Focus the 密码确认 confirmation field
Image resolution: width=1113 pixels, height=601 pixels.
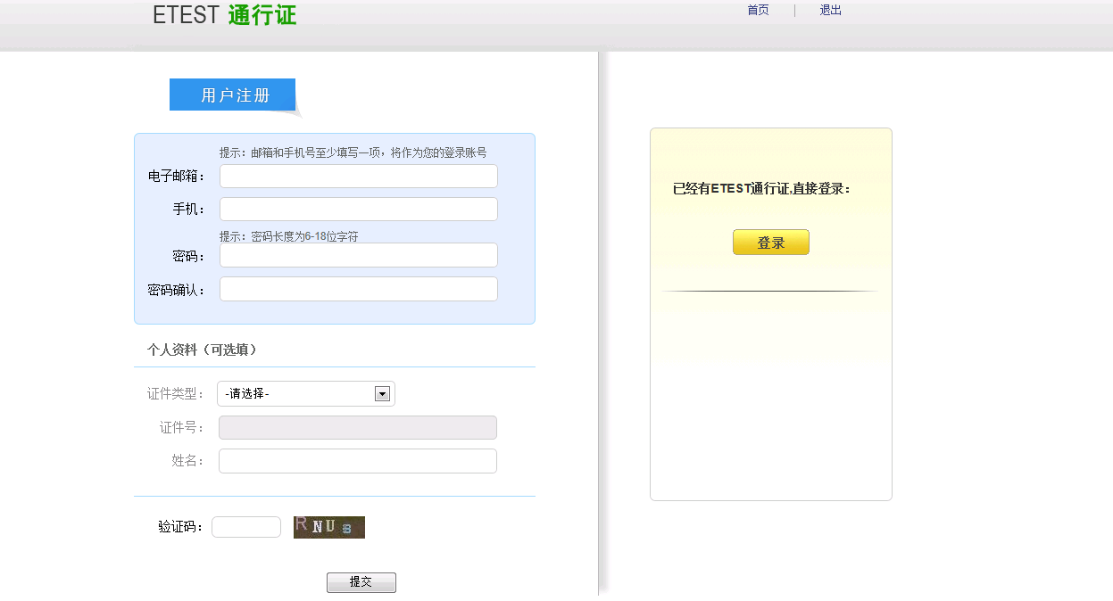[x=358, y=289]
